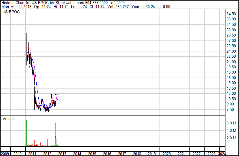This screenshot has width=239, height=156.
Task: Click the US:EPOC ticker label in chart
Action: (11, 12)
